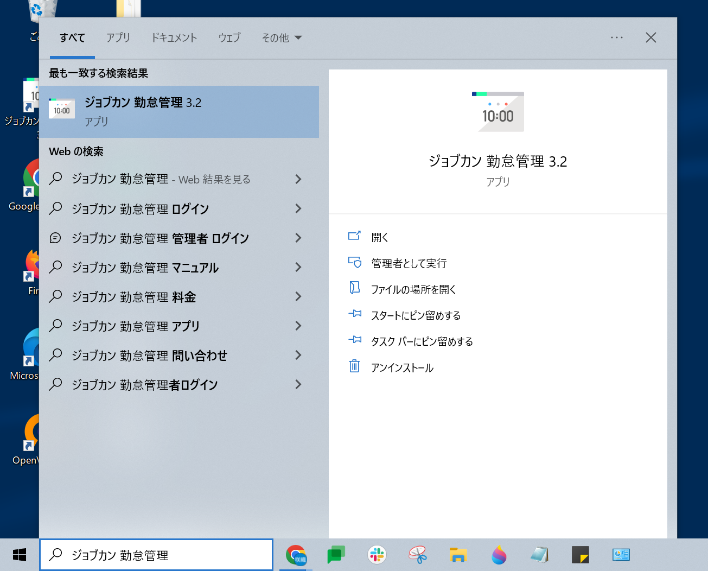
Task: Expand the 管理者 ログイン suggestion chevron
Action: (x=298, y=238)
